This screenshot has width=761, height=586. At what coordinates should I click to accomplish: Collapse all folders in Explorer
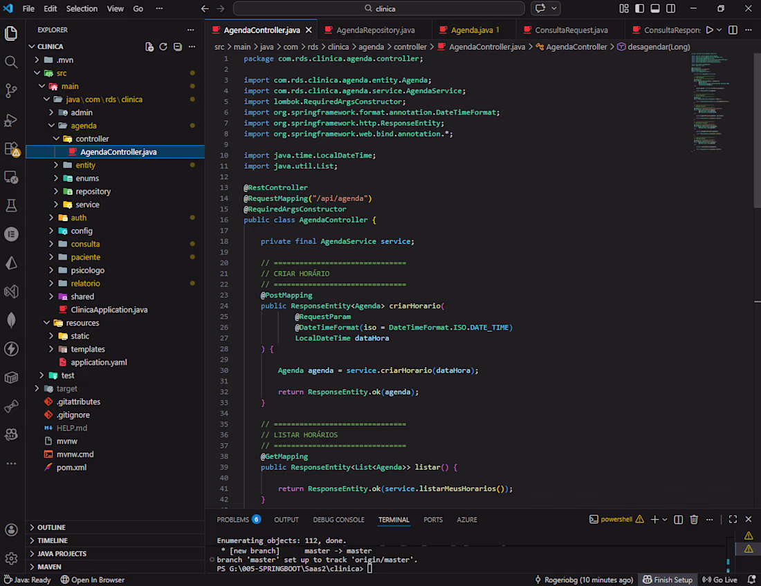click(178, 47)
